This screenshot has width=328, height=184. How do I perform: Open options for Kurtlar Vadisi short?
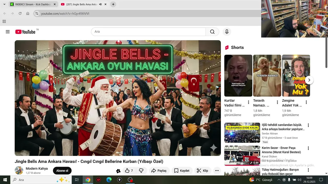pos(248,102)
